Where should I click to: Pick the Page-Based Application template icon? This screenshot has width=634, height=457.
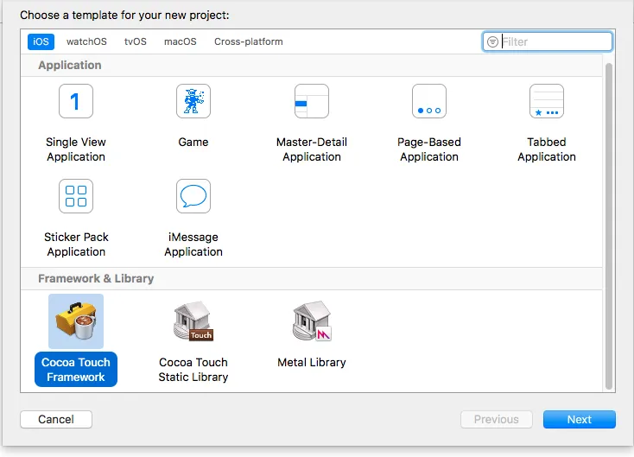[429, 102]
